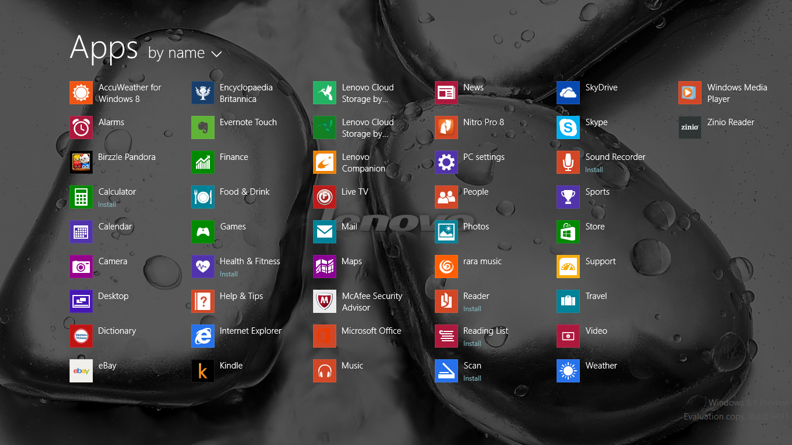
Task: Launch the Zinio Reader icon
Action: point(690,127)
